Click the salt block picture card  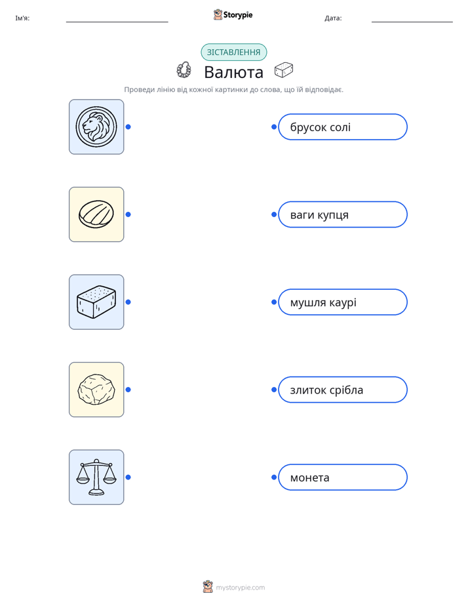click(96, 302)
